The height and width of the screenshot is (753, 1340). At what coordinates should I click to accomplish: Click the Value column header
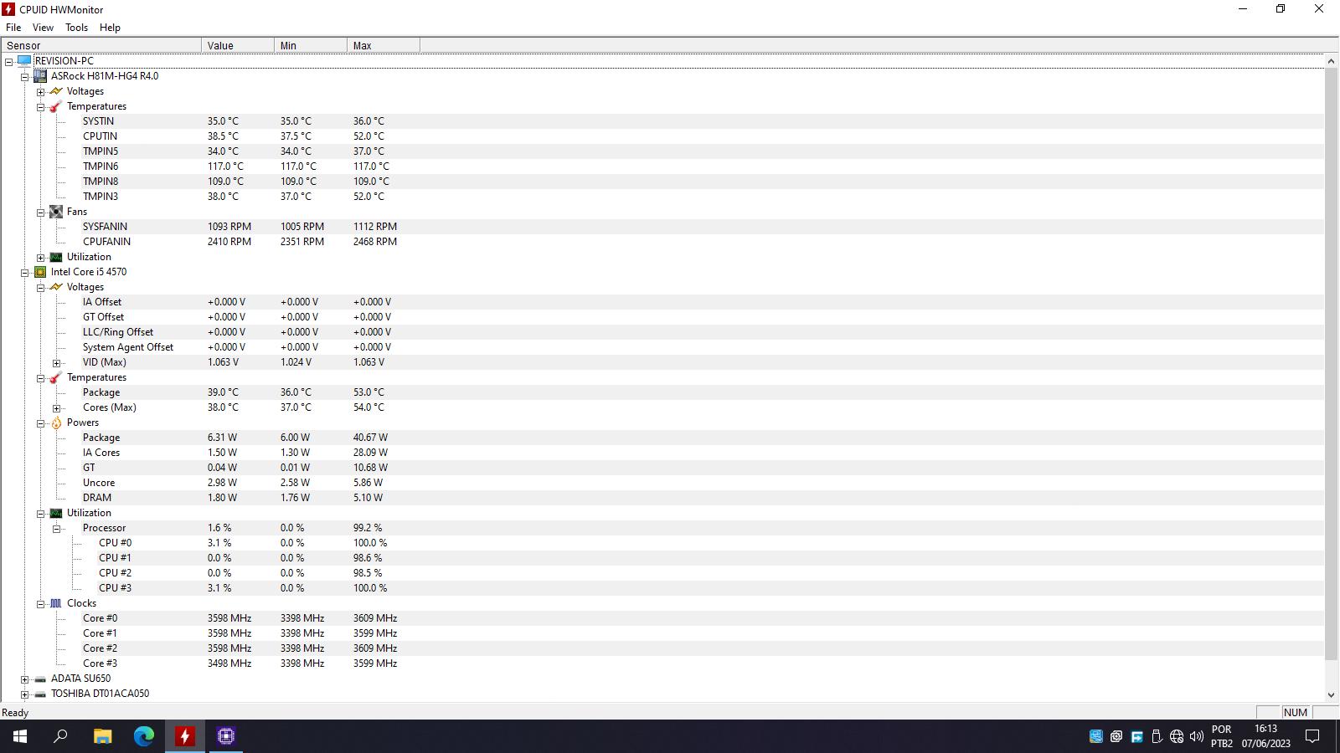(238, 45)
